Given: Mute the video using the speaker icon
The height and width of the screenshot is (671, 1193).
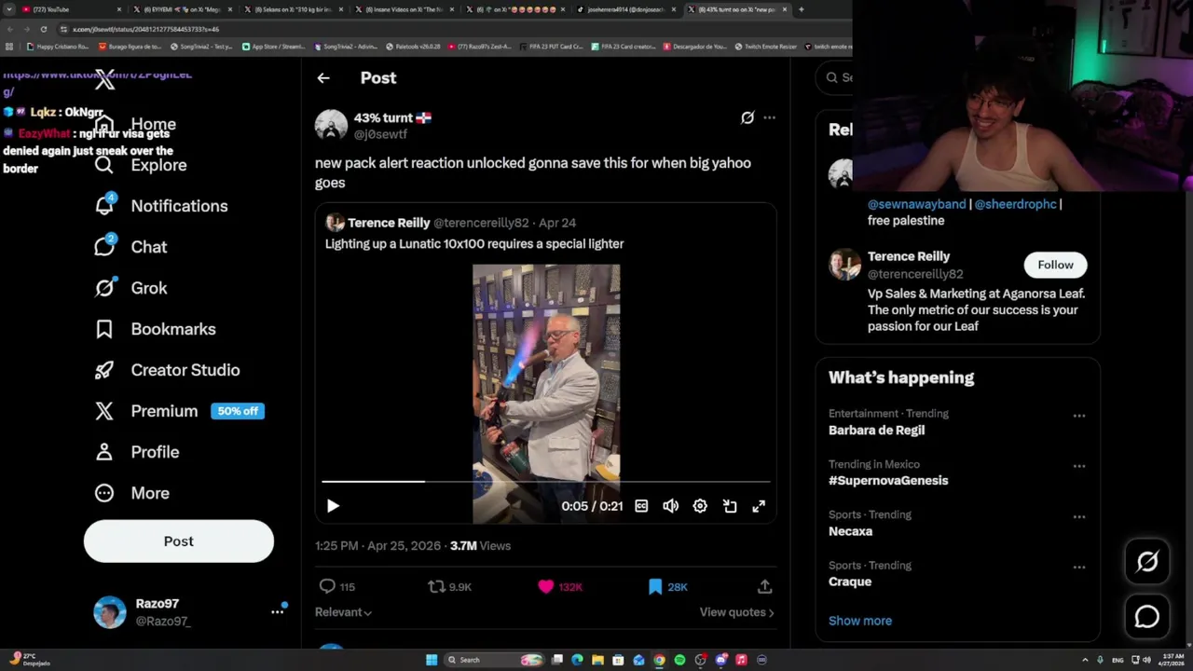Looking at the screenshot, I should pyautogui.click(x=670, y=506).
